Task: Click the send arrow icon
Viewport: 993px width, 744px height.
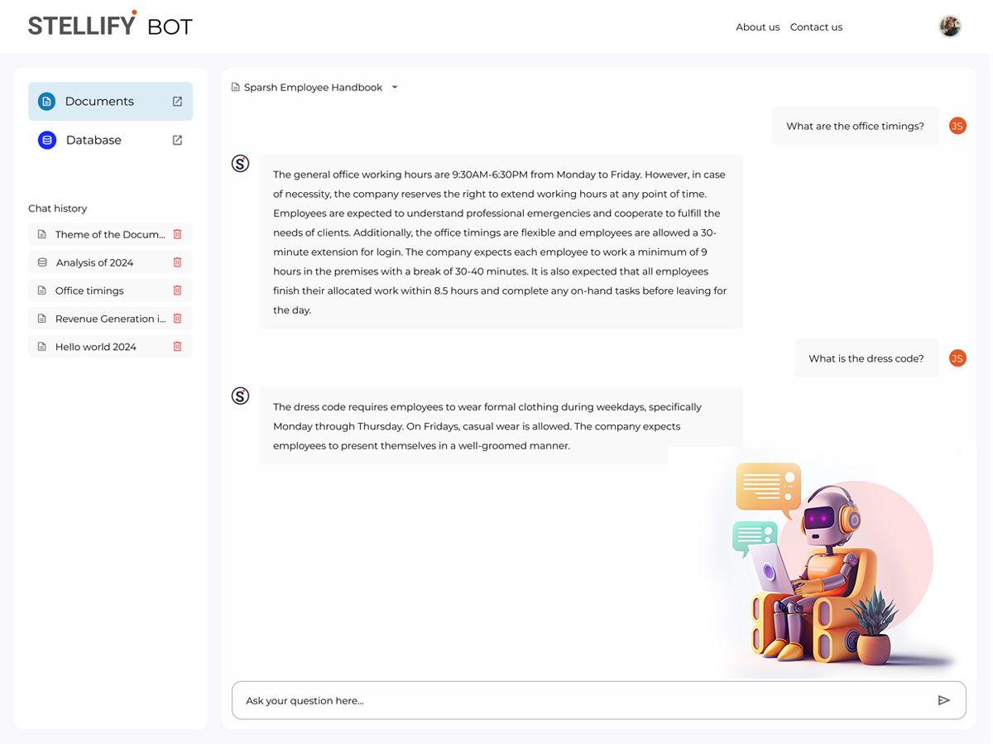Action: (943, 700)
